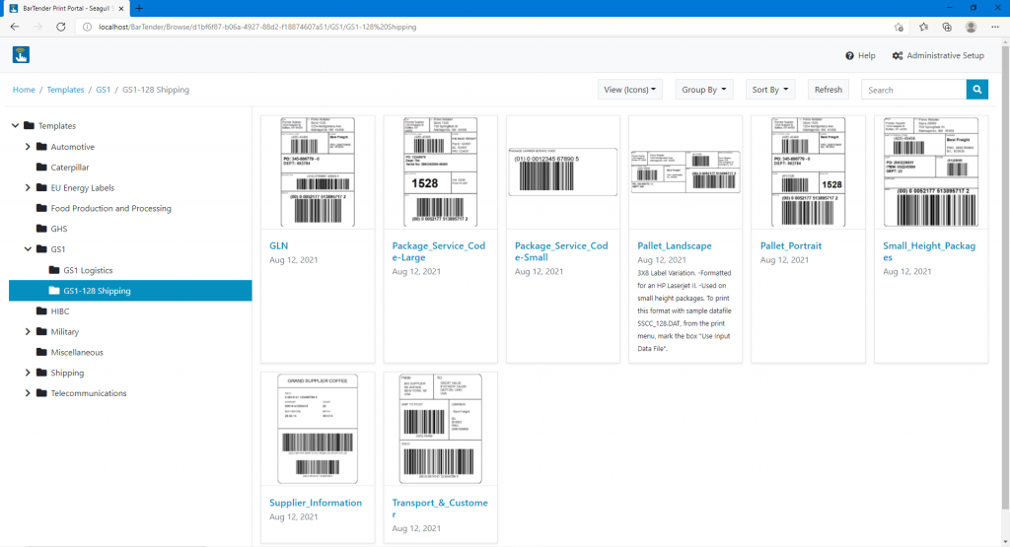The width and height of the screenshot is (1010, 547).
Task: Open Administrative Setup
Action: (938, 56)
